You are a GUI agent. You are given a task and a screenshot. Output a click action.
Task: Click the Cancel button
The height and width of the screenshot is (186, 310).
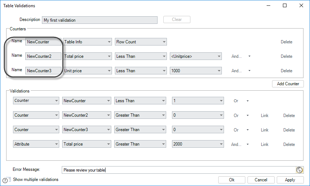(261, 179)
